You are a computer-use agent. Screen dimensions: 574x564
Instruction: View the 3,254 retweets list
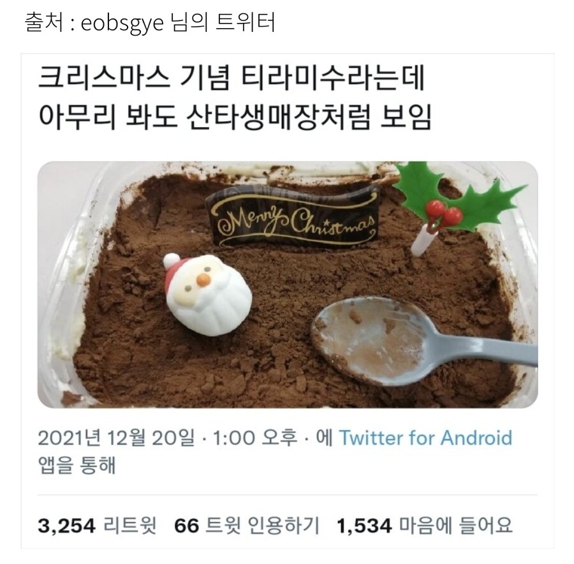(97, 526)
